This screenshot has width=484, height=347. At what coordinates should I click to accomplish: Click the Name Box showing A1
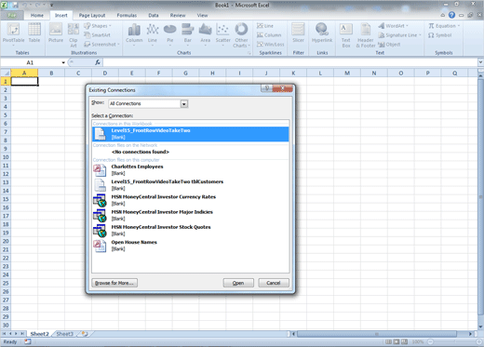coord(30,62)
